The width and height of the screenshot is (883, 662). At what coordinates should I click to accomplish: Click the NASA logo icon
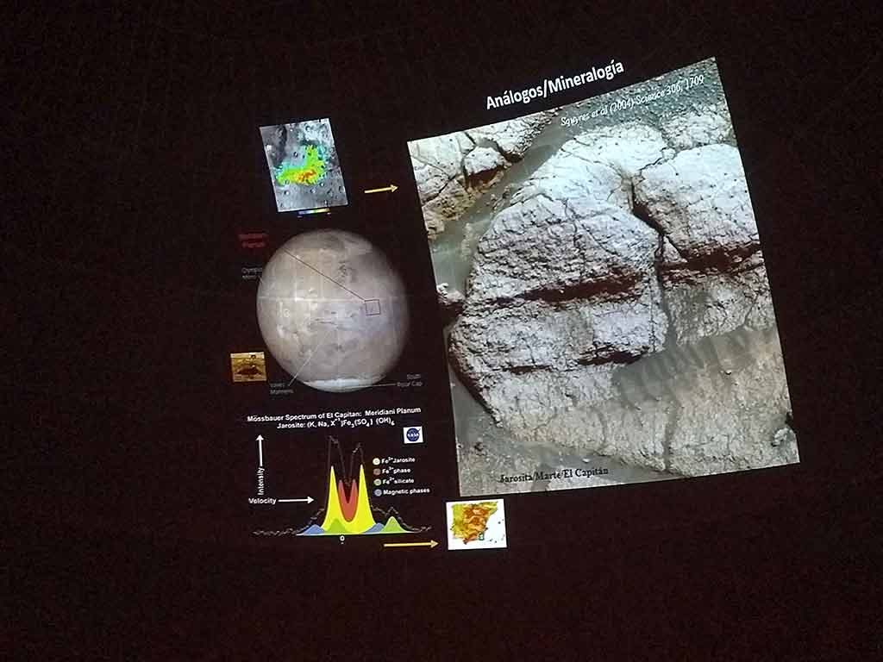[x=413, y=434]
